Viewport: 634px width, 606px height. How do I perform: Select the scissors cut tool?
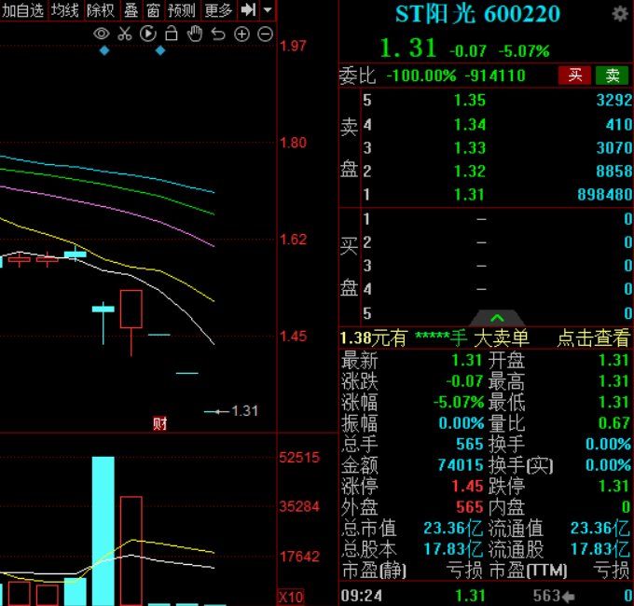pos(125,34)
